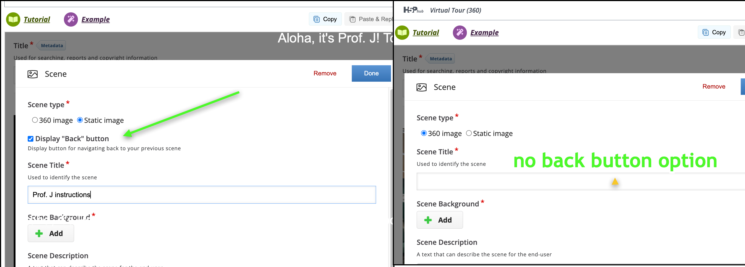Viewport: 745px width, 267px height.
Task: Click the copy icon inside right Copy button
Action: (x=706, y=32)
